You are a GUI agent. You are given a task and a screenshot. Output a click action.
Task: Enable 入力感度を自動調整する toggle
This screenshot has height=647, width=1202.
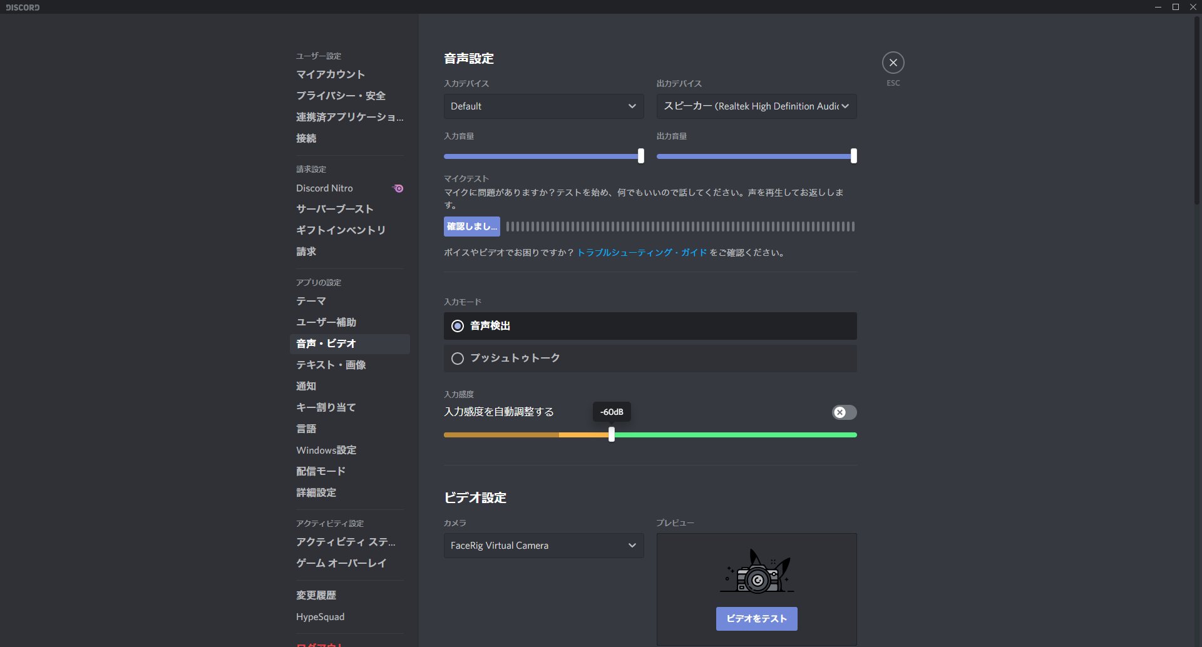pyautogui.click(x=843, y=412)
